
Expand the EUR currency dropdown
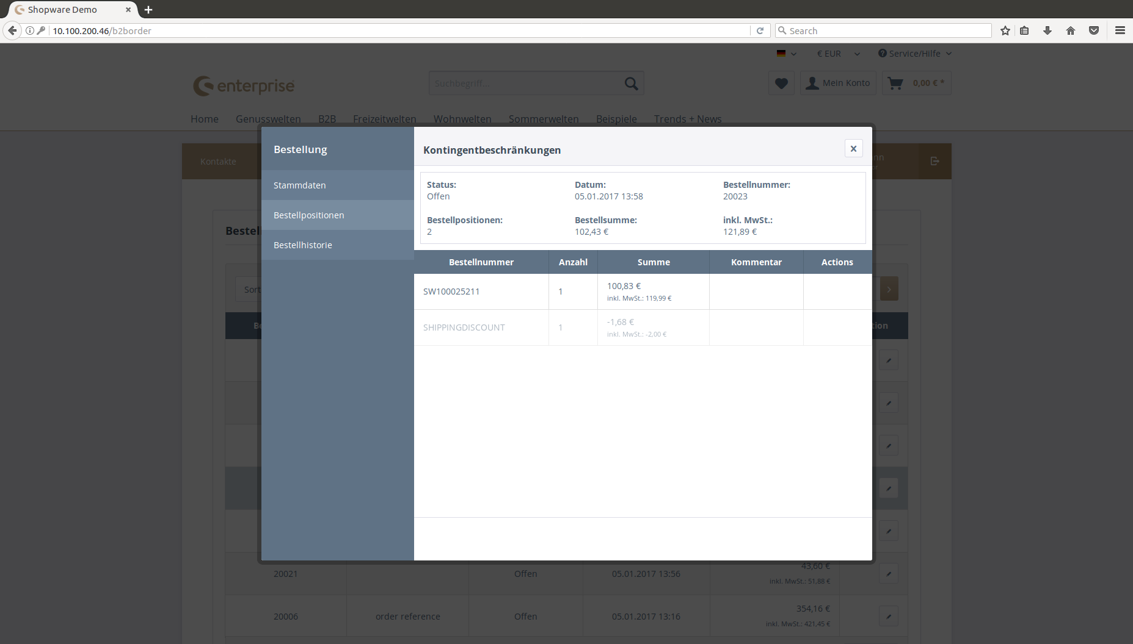pyautogui.click(x=838, y=54)
